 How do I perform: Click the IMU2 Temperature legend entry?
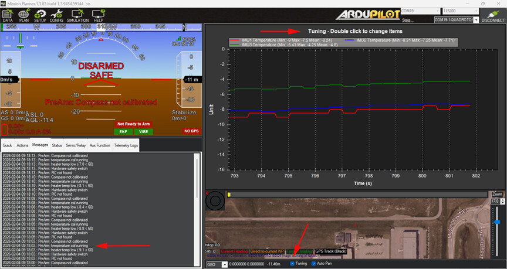[x=400, y=40]
